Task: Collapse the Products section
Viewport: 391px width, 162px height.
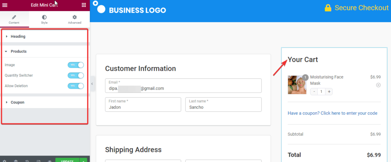Action: click(45, 52)
